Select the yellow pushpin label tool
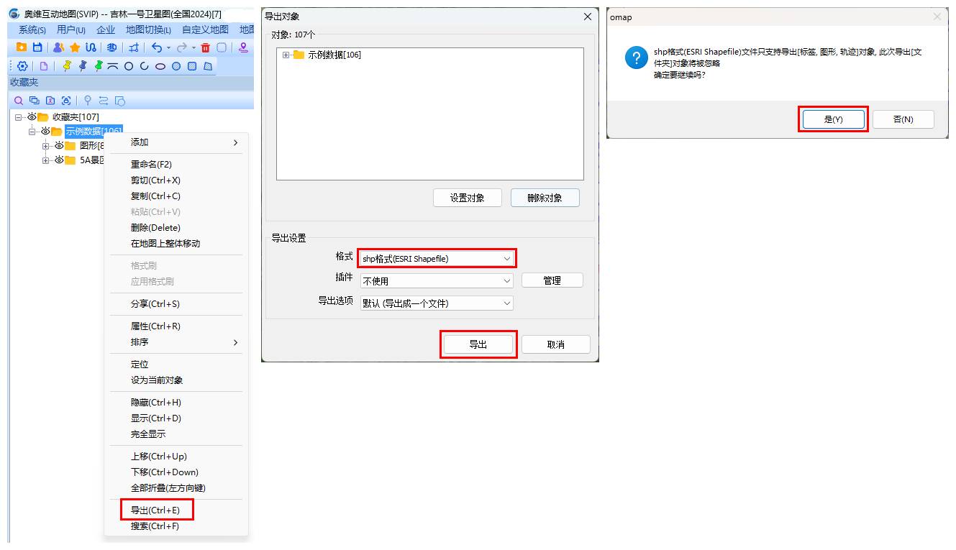This screenshot has height=550, width=956. [x=68, y=66]
